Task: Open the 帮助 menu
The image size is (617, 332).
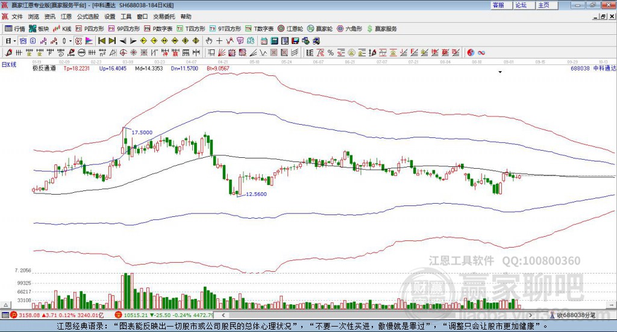Action: pos(186,16)
